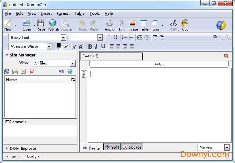Switch to the Split view tab
This screenshot has height=163, width=235.
pos(112,147)
